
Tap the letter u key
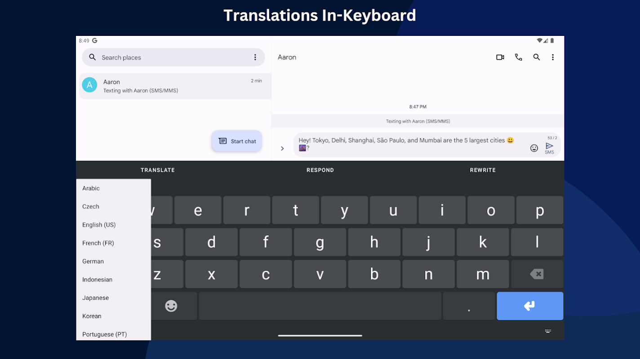coord(393,210)
